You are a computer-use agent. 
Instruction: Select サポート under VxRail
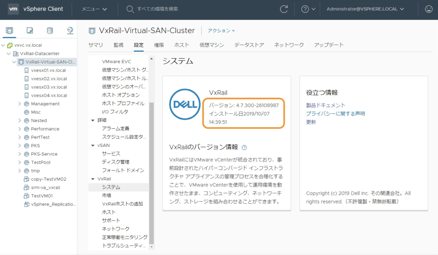(x=111, y=221)
